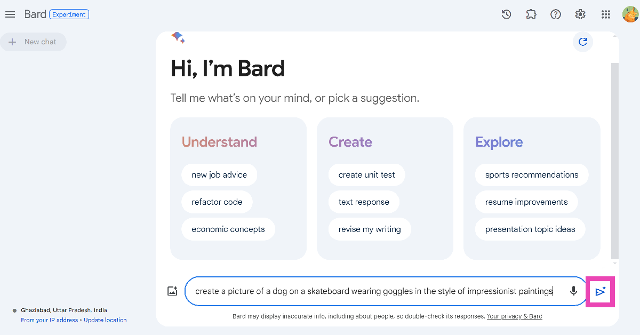This screenshot has width=640, height=335.
Task: Select the "sports recommendations" chip
Action: 532,175
